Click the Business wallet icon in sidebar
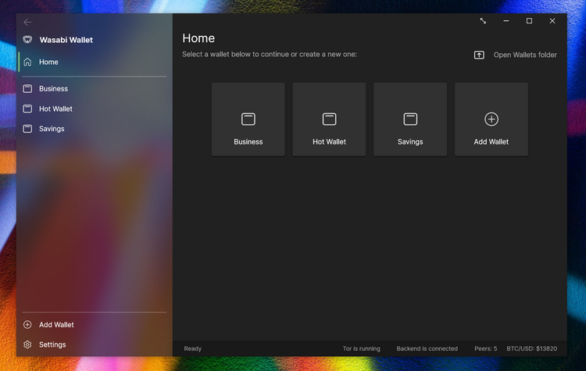Screen dimensions: 586x371 [27, 89]
